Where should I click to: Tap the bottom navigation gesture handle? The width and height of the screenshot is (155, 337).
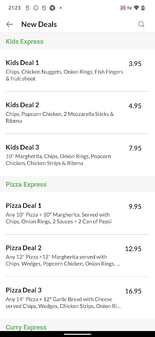coord(77,334)
